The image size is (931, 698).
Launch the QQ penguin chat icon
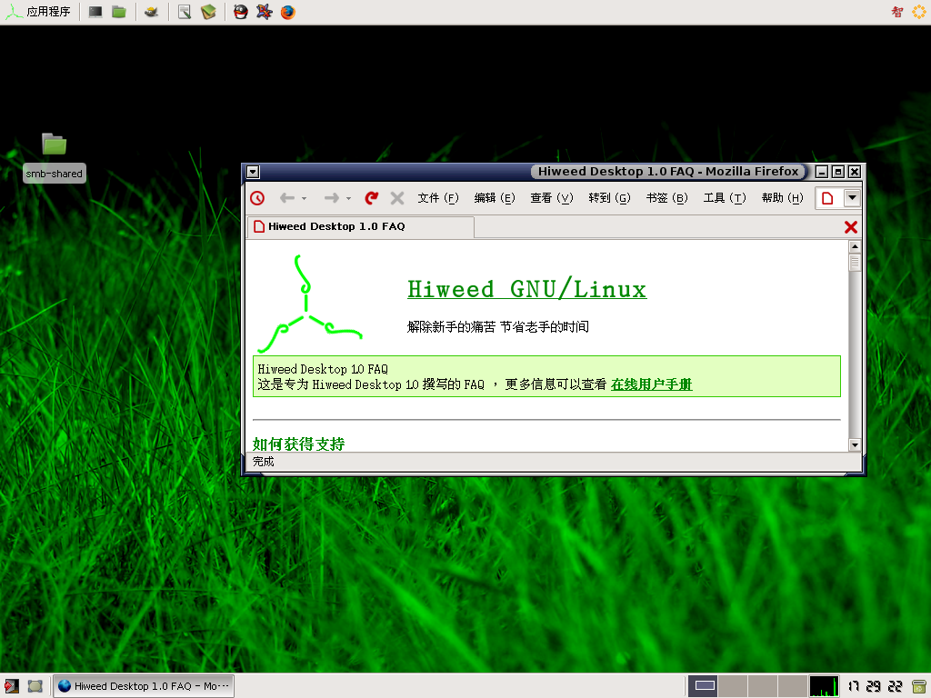tap(240, 12)
